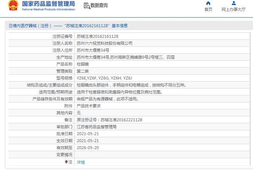The image size is (253, 170).
Task: Select 申报产品为有源器械 storage text
Action: point(107,99)
